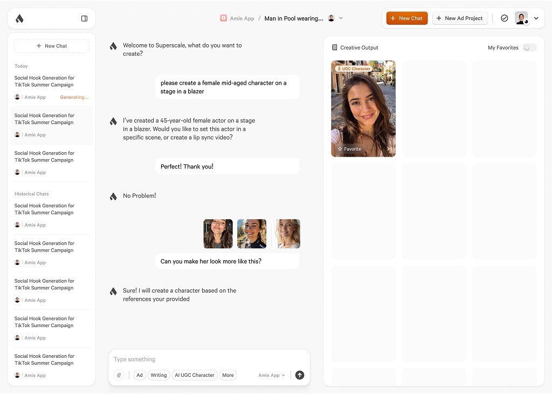The width and height of the screenshot is (552, 394).
Task: Toggle the My Favorites switch
Action: (x=529, y=47)
